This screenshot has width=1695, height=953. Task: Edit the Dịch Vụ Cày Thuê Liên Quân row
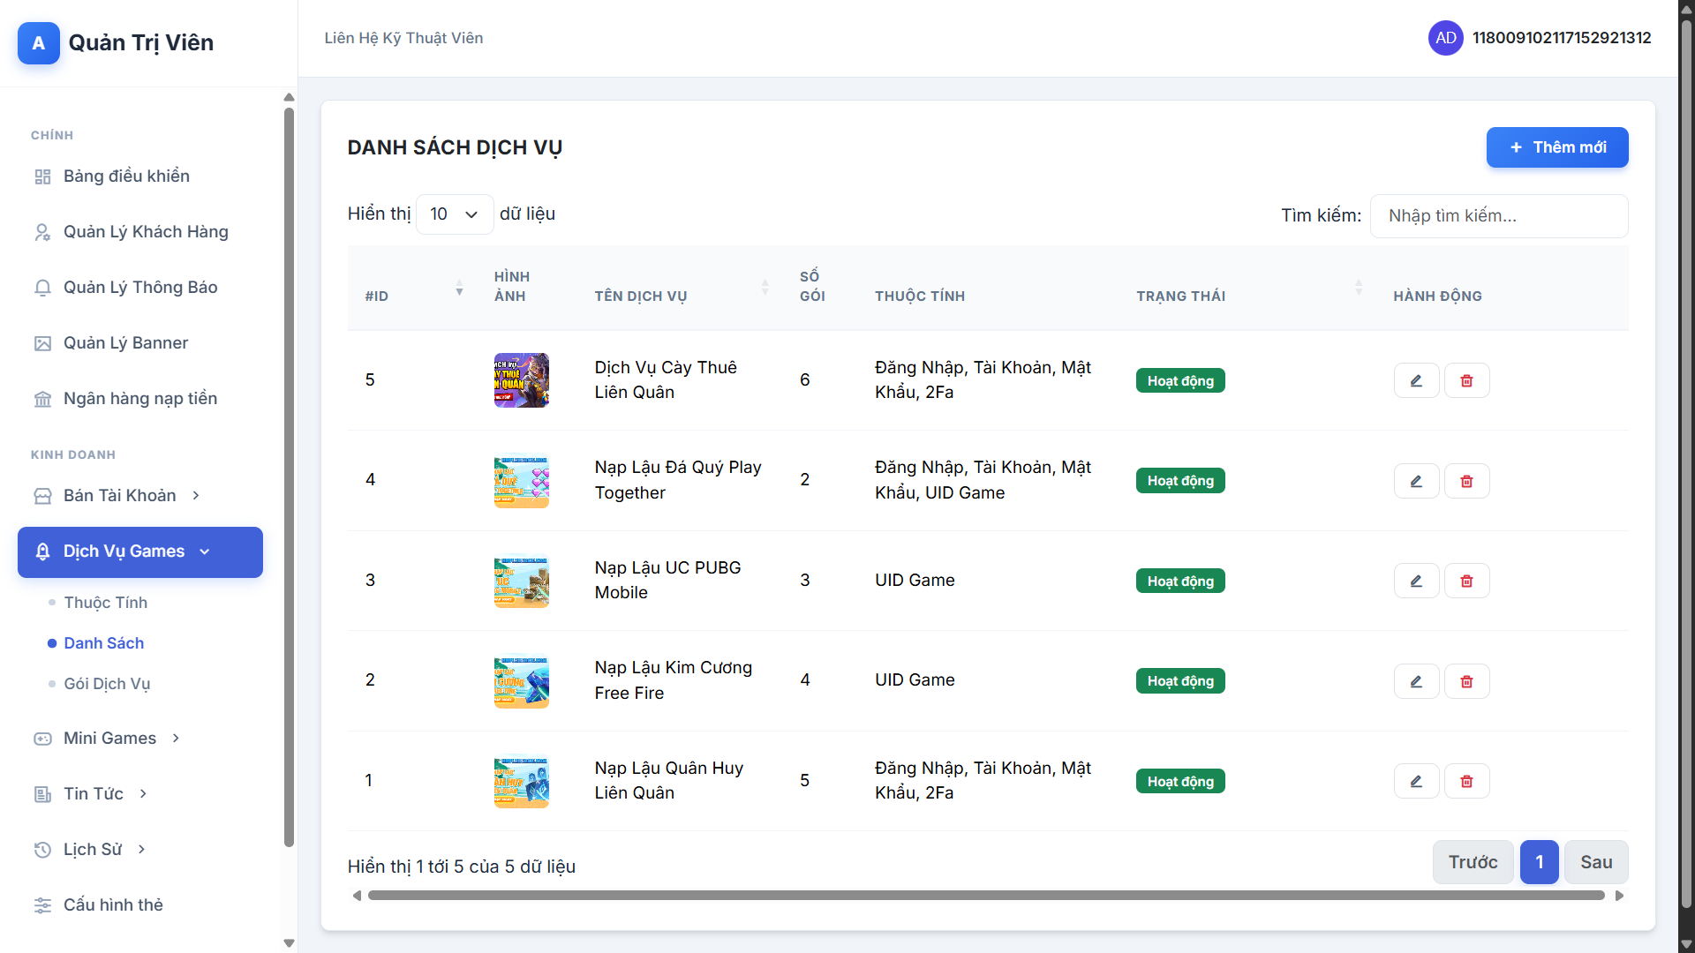[1416, 380]
